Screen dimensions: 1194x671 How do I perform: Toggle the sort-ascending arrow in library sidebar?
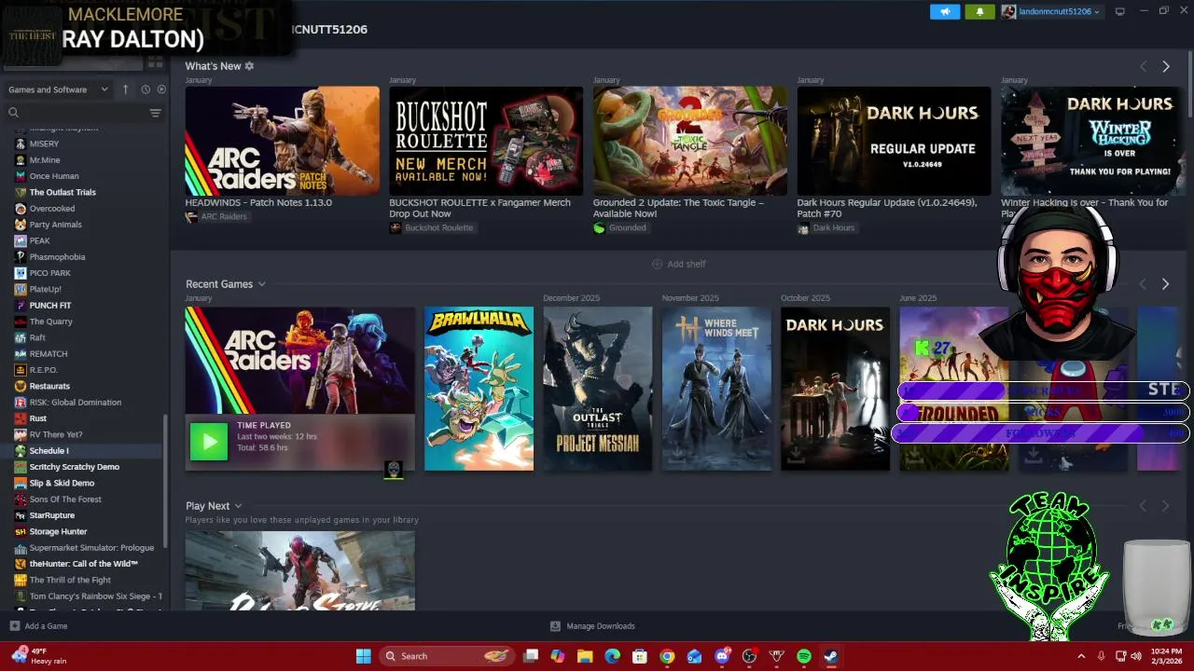click(x=126, y=89)
